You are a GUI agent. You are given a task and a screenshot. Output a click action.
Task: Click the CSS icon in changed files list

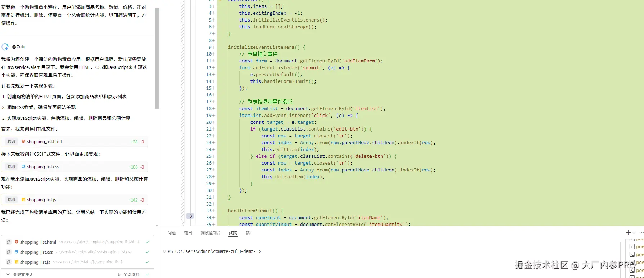click(x=17, y=252)
